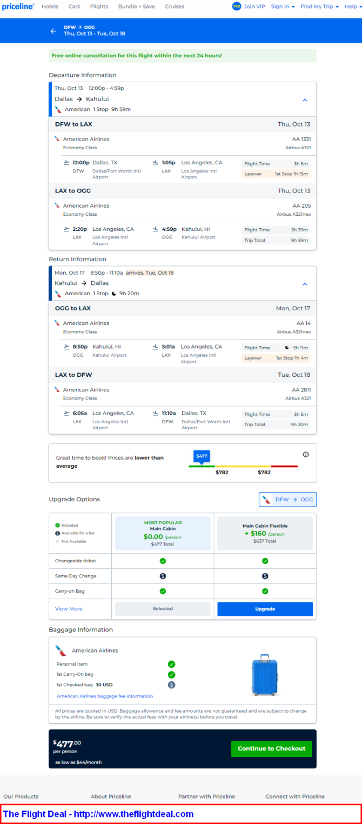The image size is (362, 824).
Task: Click the overnight moon icon in return summary
Action: tap(114, 294)
